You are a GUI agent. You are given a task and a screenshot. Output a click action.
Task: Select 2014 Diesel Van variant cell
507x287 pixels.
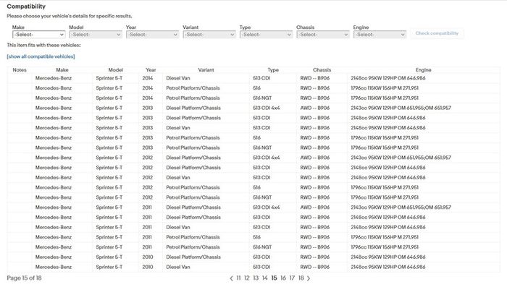(x=178, y=78)
